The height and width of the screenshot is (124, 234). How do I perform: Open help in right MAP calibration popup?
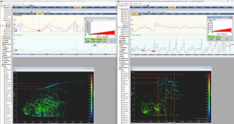[x=215, y=20]
